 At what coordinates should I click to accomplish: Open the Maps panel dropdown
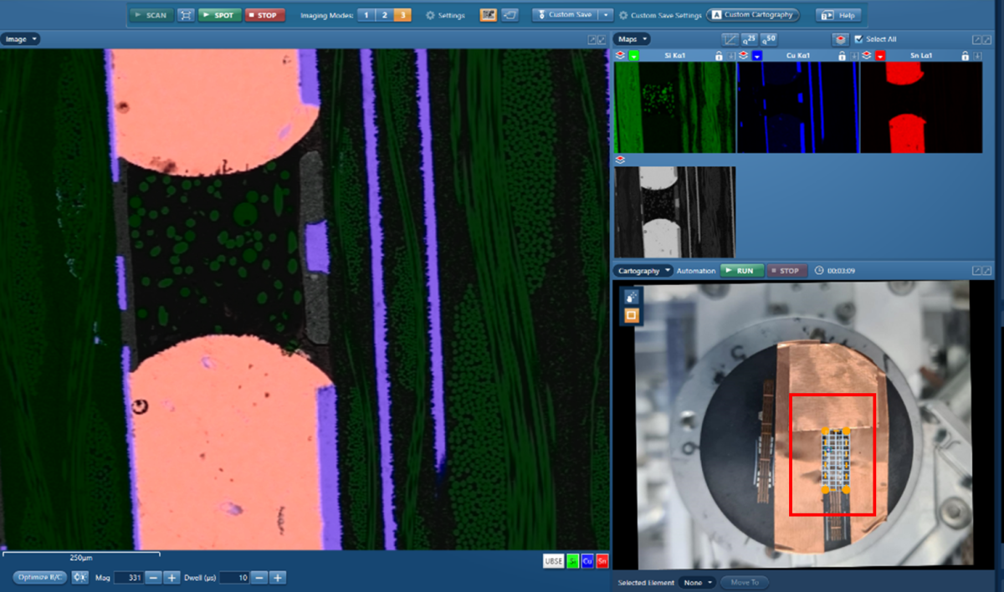pyautogui.click(x=633, y=39)
